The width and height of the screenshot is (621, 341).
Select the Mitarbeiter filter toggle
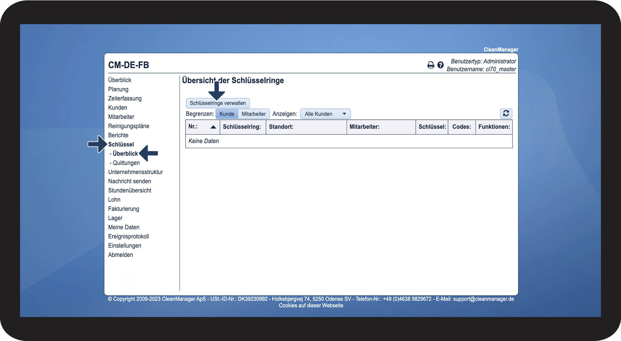(254, 114)
